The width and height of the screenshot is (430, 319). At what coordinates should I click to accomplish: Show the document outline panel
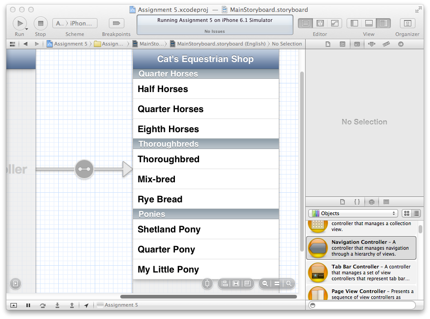tap(15, 283)
